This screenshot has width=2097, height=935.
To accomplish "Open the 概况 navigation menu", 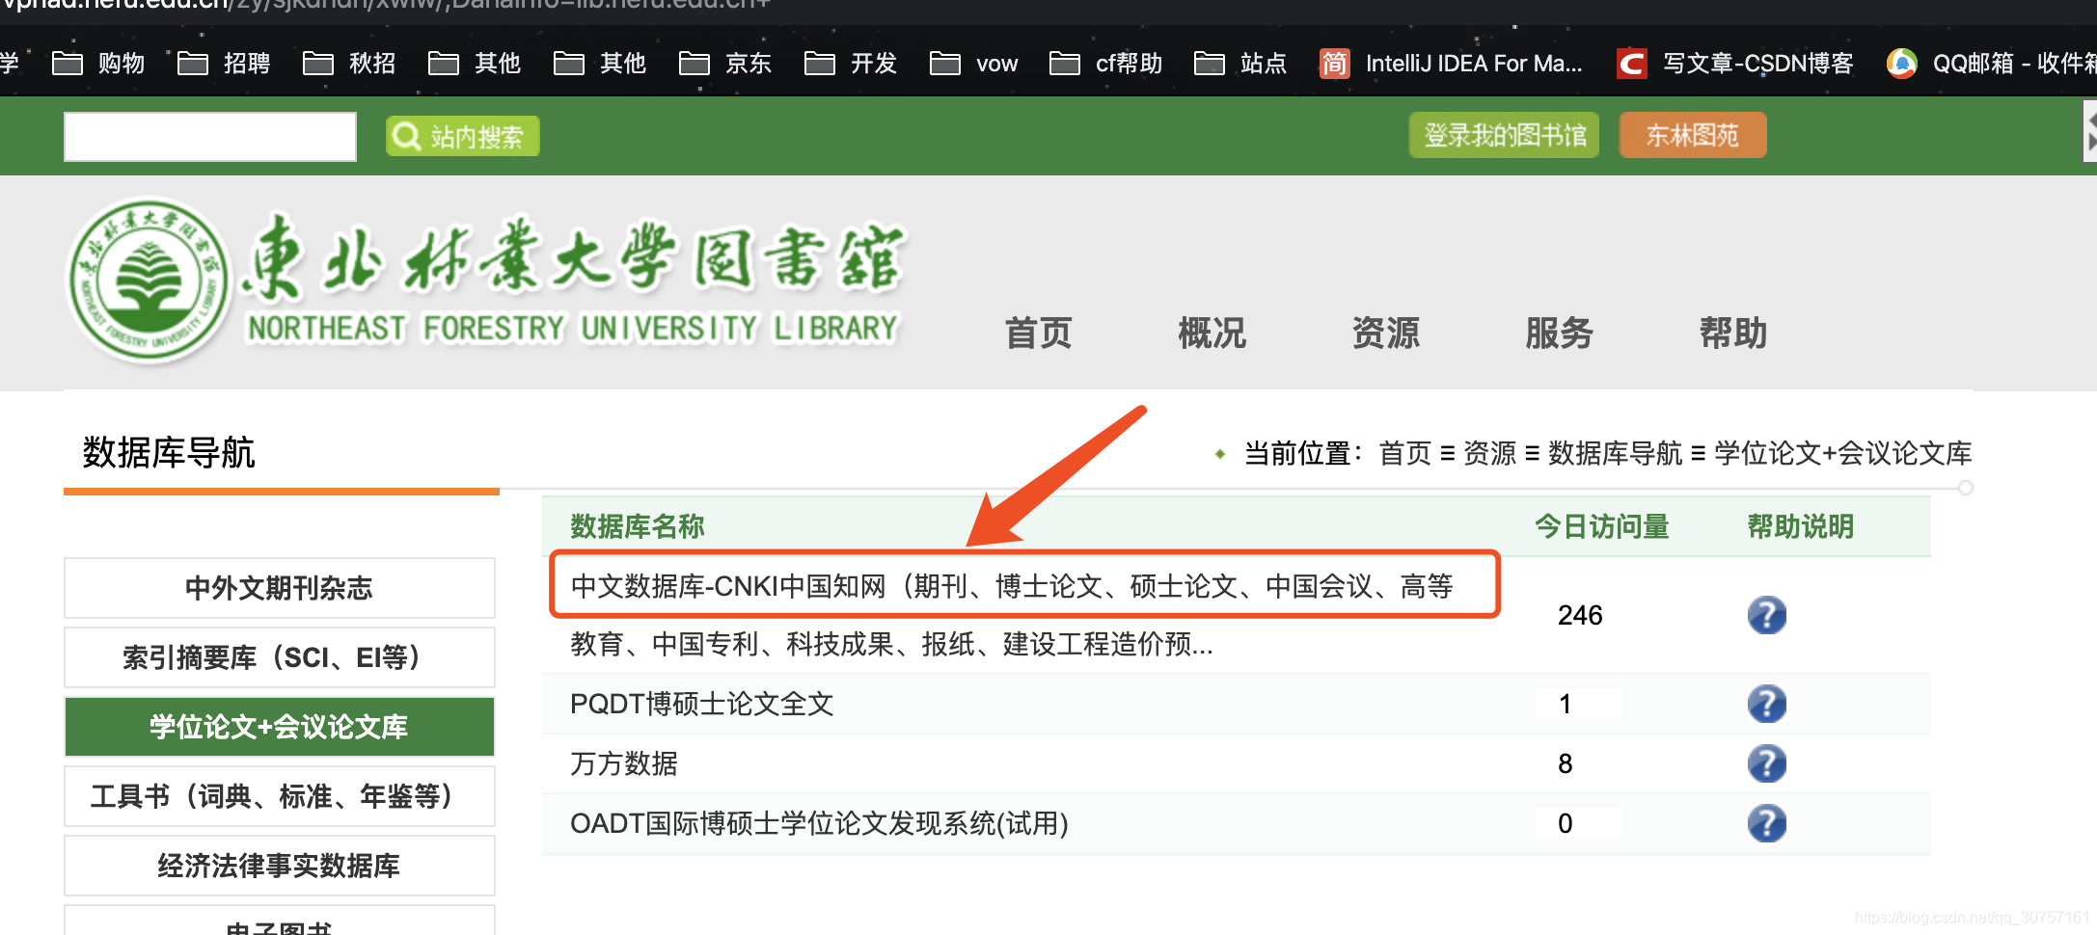I will pyautogui.click(x=1212, y=334).
